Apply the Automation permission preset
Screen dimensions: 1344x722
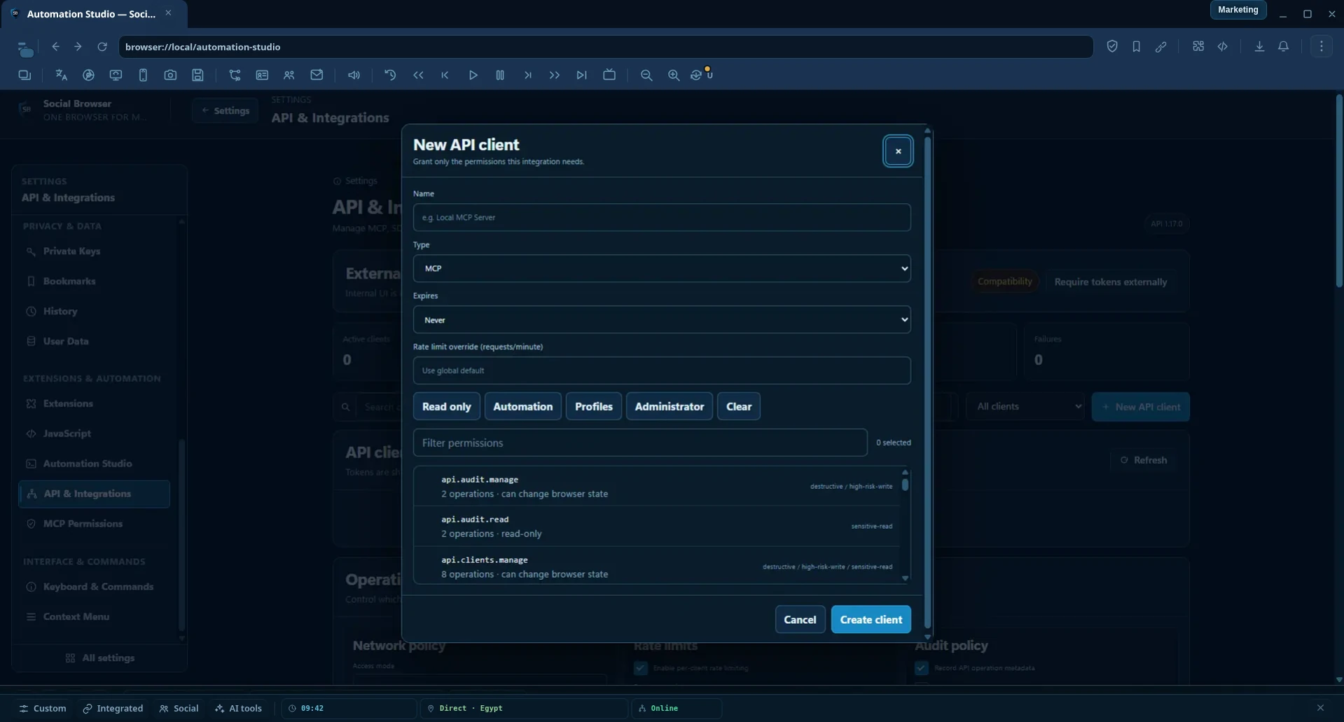pyautogui.click(x=522, y=406)
